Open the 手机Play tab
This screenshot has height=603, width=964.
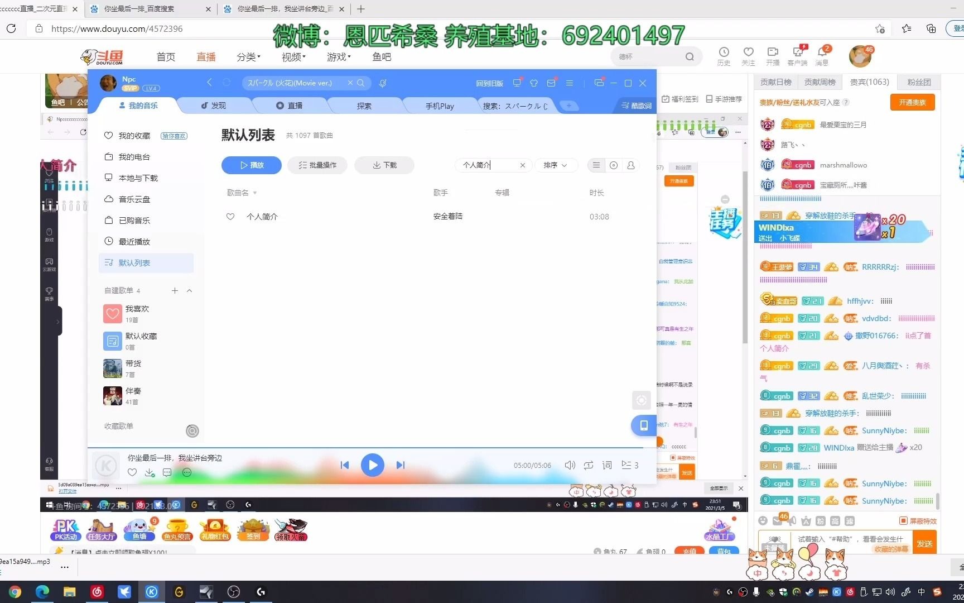[440, 106]
